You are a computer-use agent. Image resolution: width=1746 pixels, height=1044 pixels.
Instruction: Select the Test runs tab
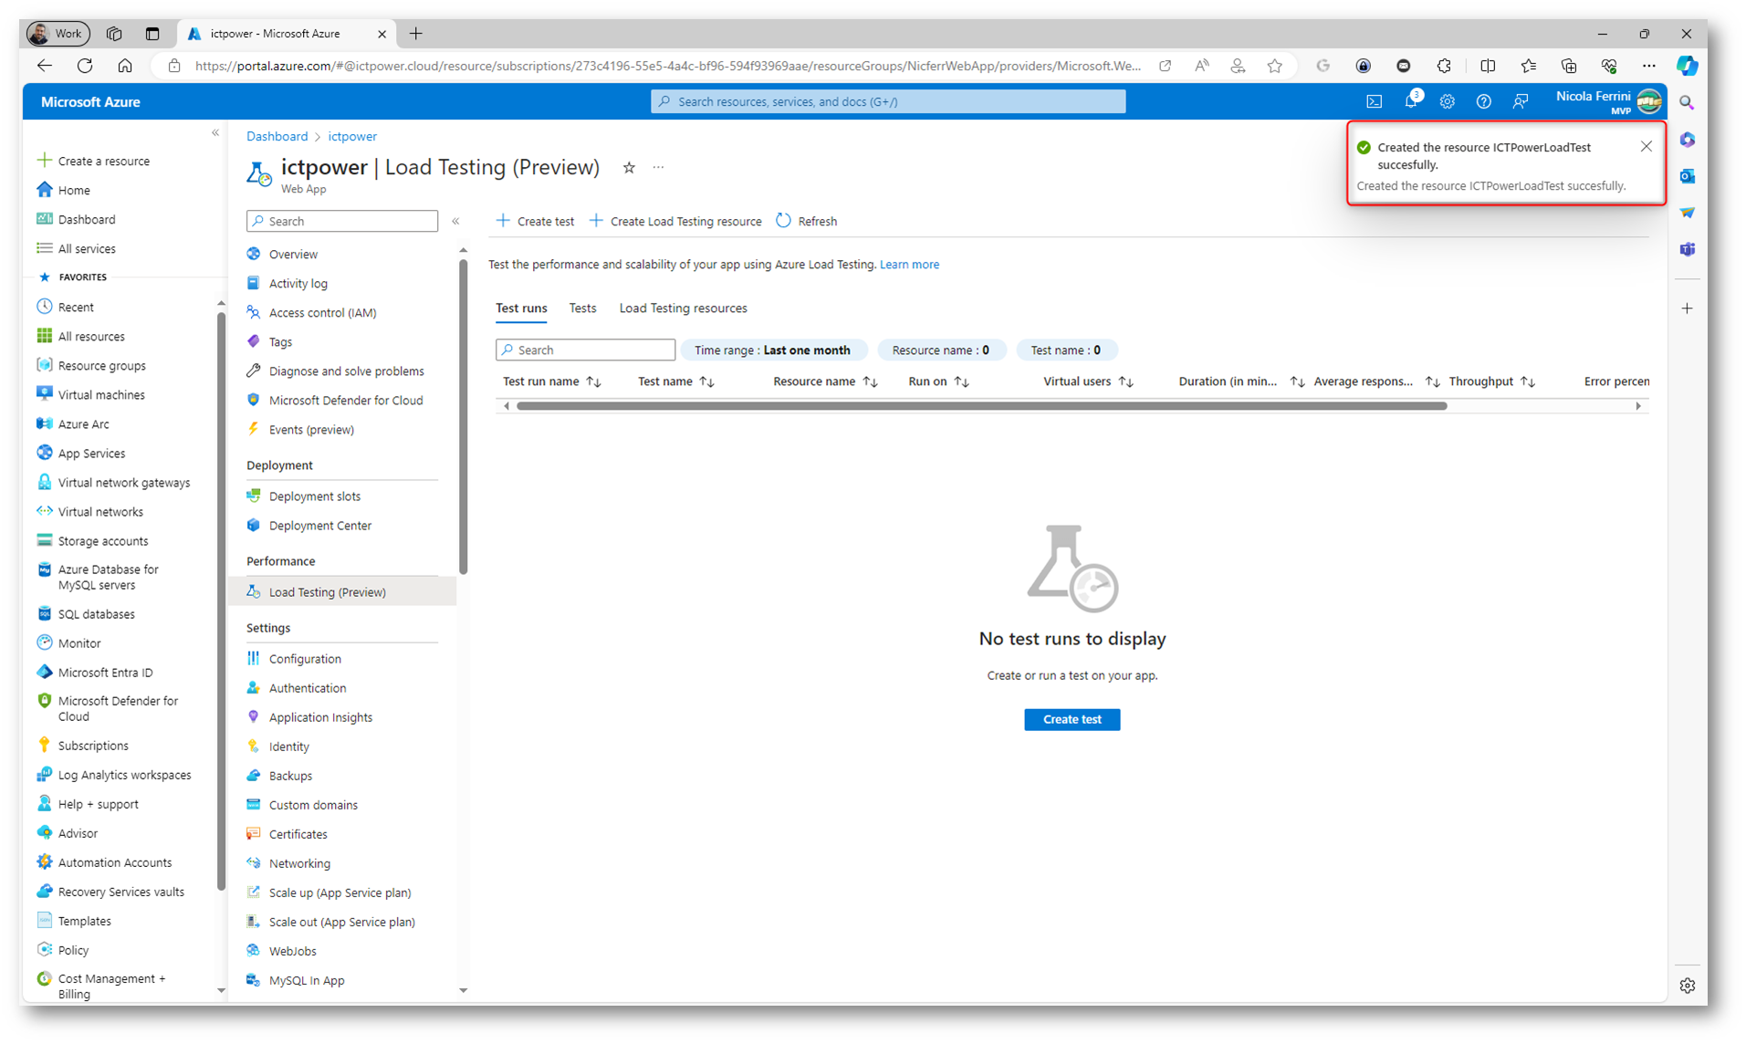(521, 308)
